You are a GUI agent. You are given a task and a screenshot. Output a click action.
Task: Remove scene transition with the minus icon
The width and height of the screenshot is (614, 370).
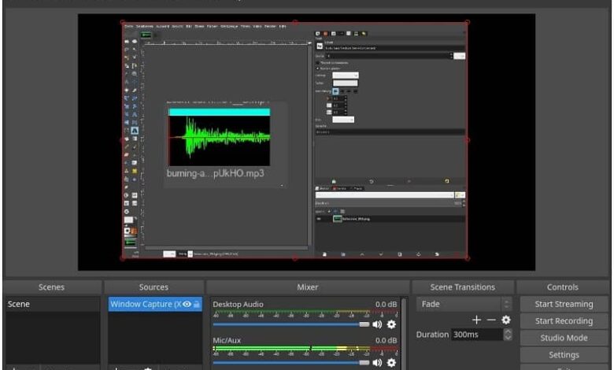click(x=491, y=320)
